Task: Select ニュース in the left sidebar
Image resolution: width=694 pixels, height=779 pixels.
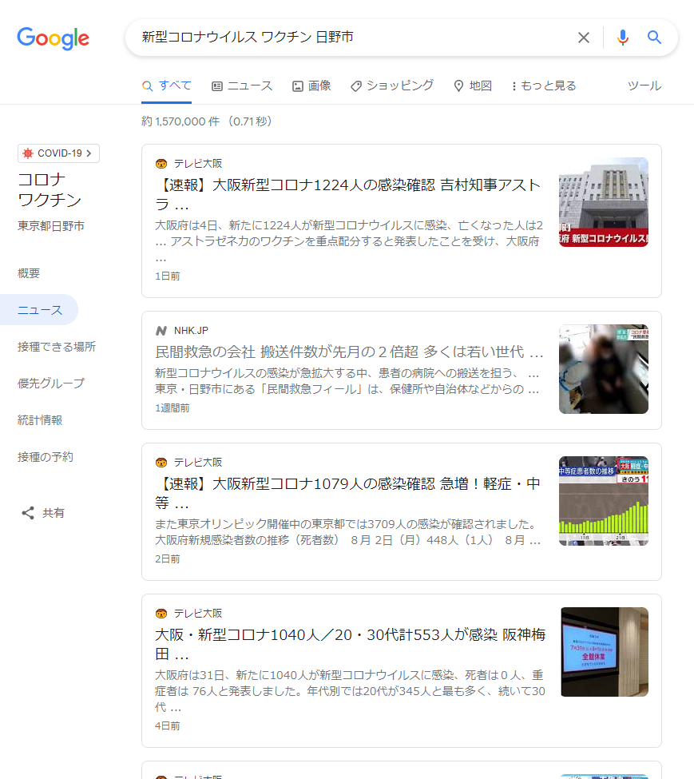Action: pyautogui.click(x=40, y=310)
